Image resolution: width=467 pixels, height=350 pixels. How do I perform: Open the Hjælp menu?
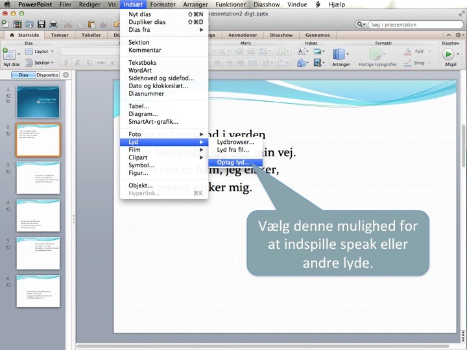click(x=337, y=5)
